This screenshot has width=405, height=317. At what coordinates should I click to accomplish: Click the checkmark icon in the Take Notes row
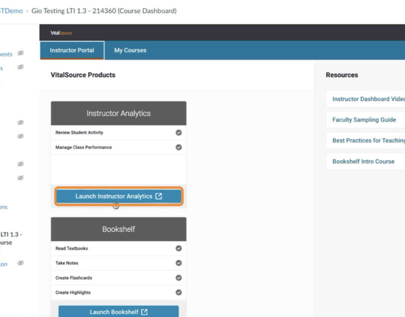pyautogui.click(x=179, y=263)
